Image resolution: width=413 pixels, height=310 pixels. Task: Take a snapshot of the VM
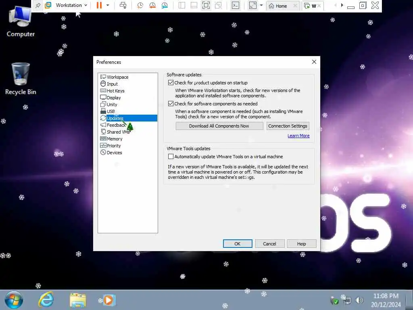tap(140, 5)
